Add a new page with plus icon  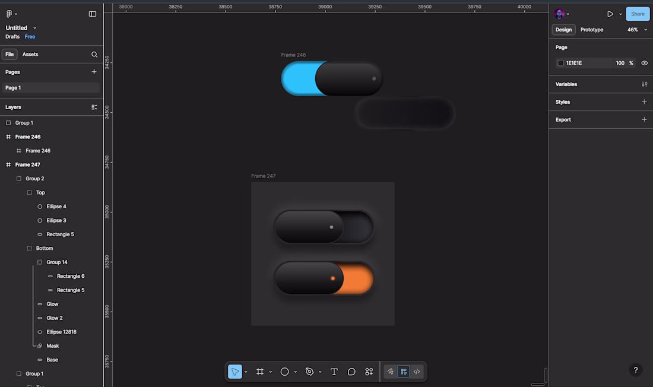(x=94, y=72)
